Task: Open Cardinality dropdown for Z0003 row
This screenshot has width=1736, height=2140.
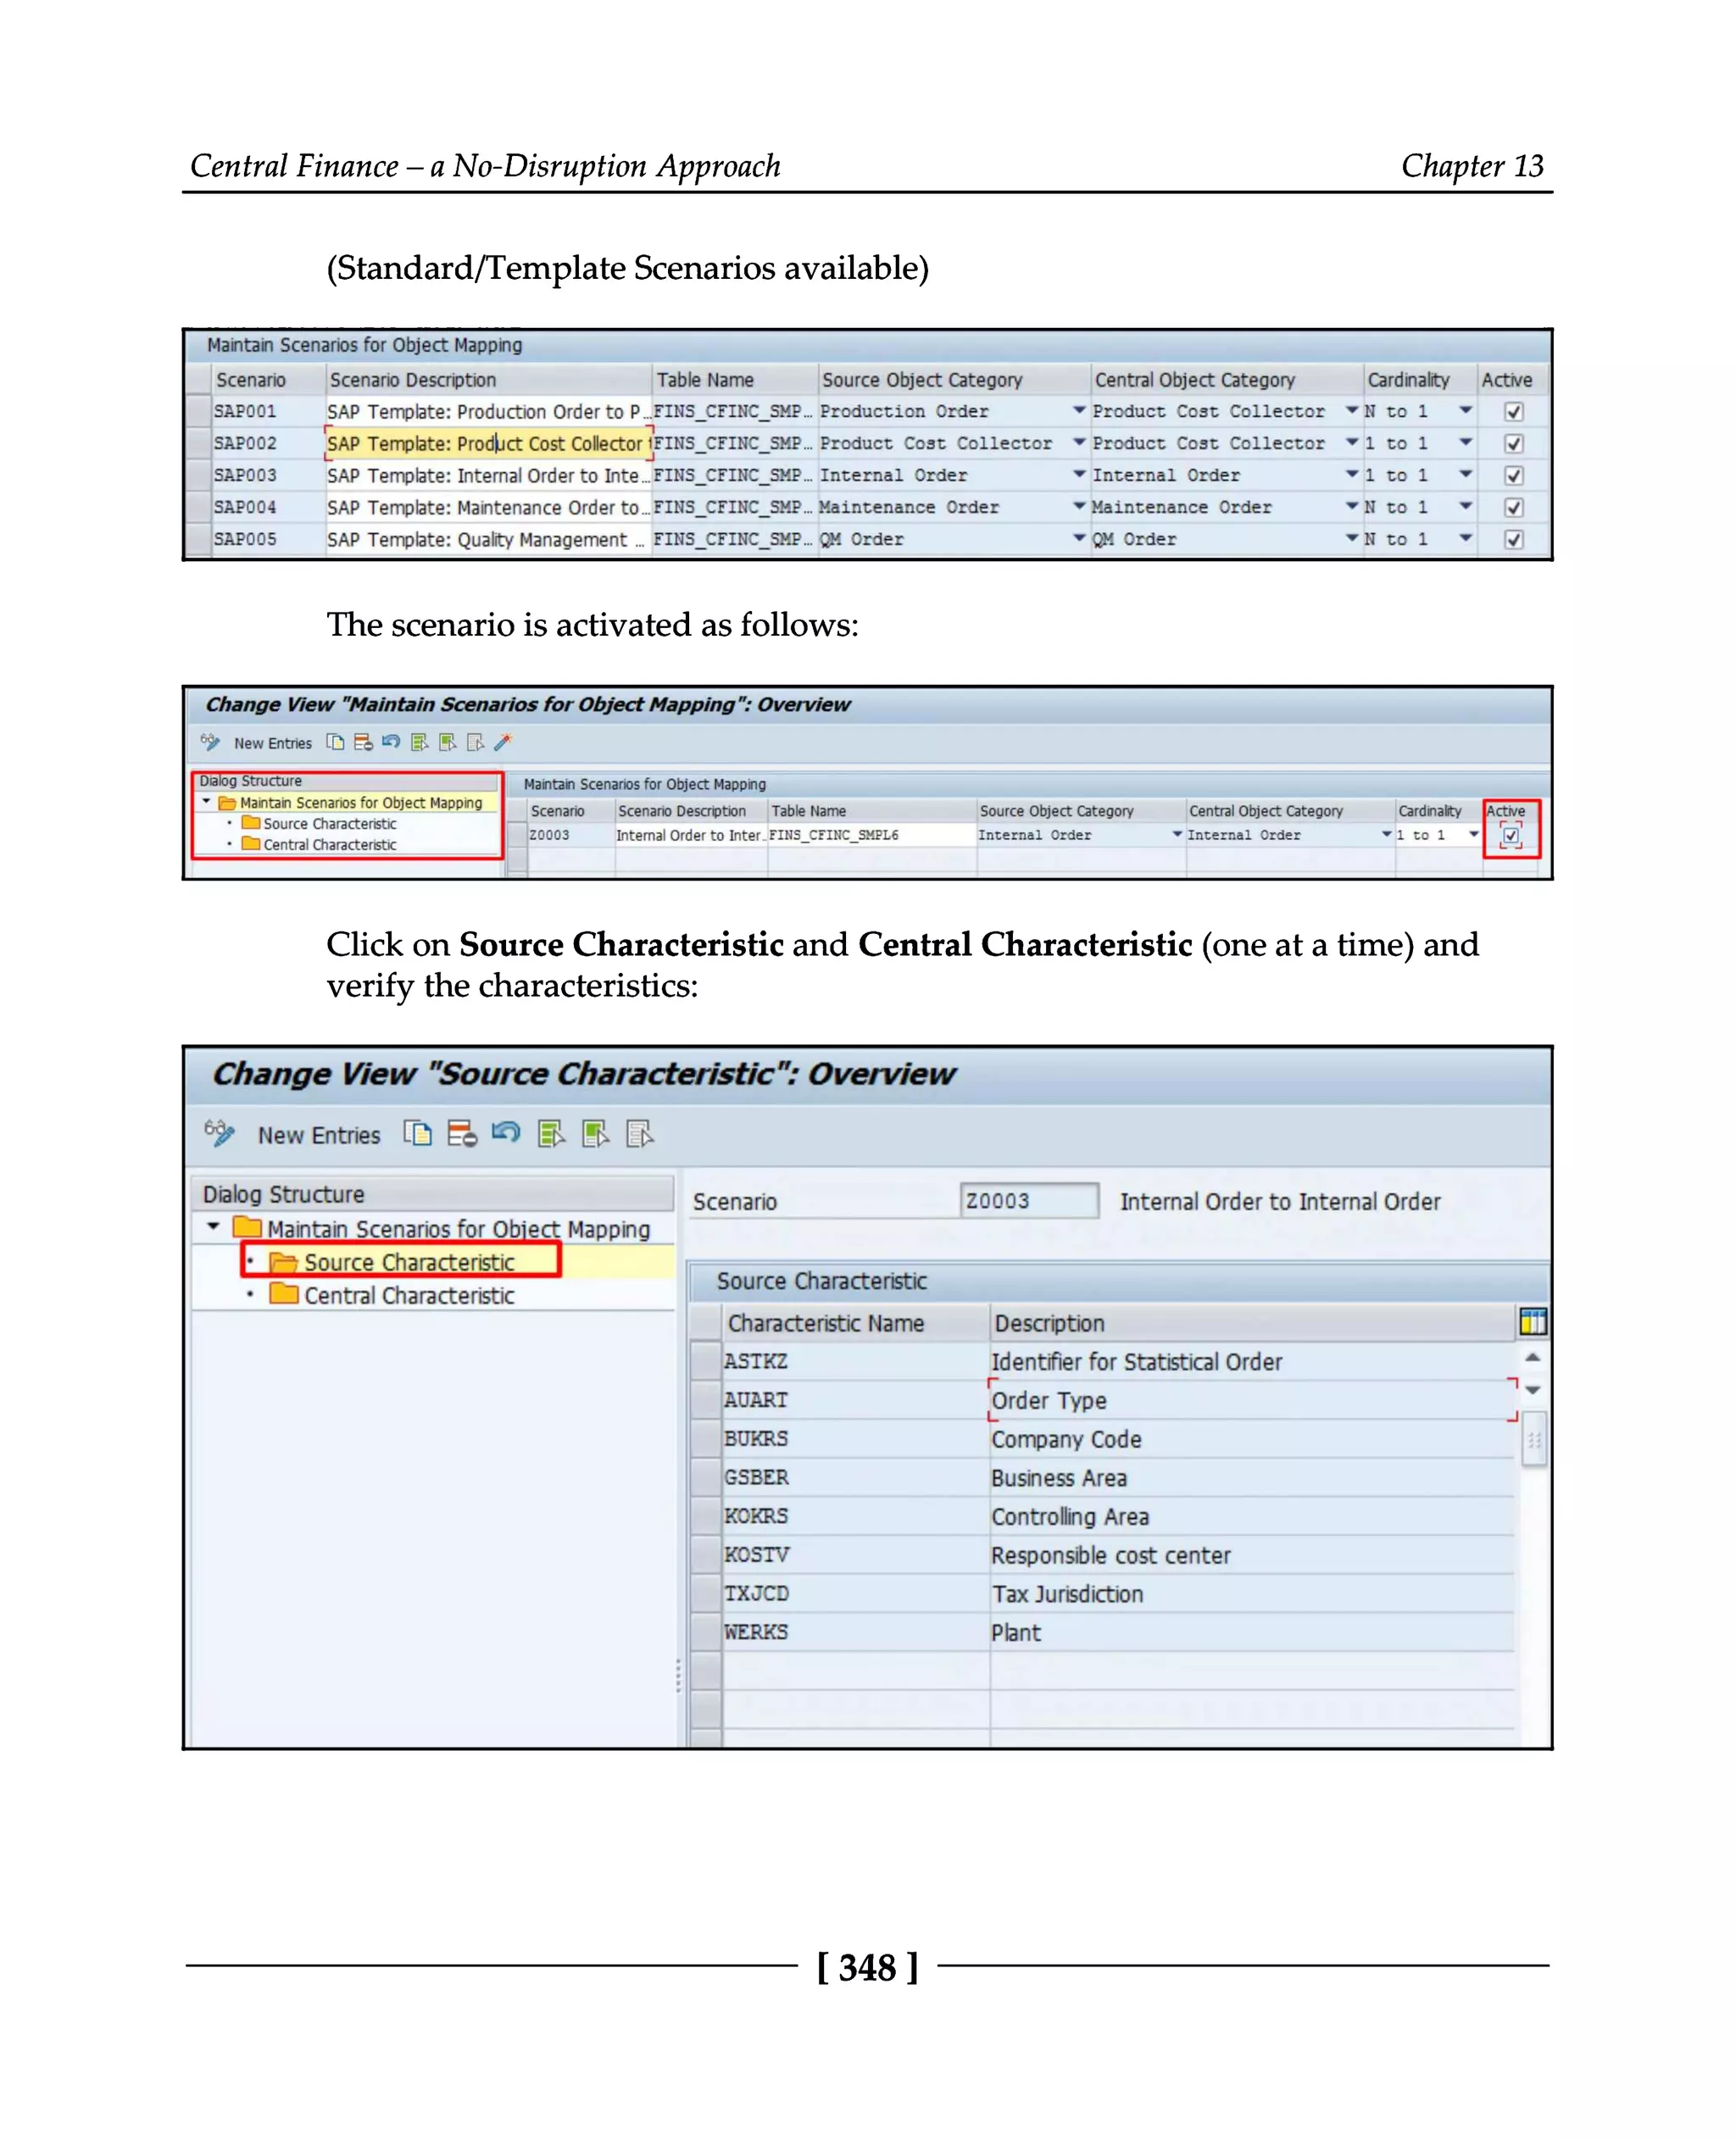Action: coord(1473,834)
